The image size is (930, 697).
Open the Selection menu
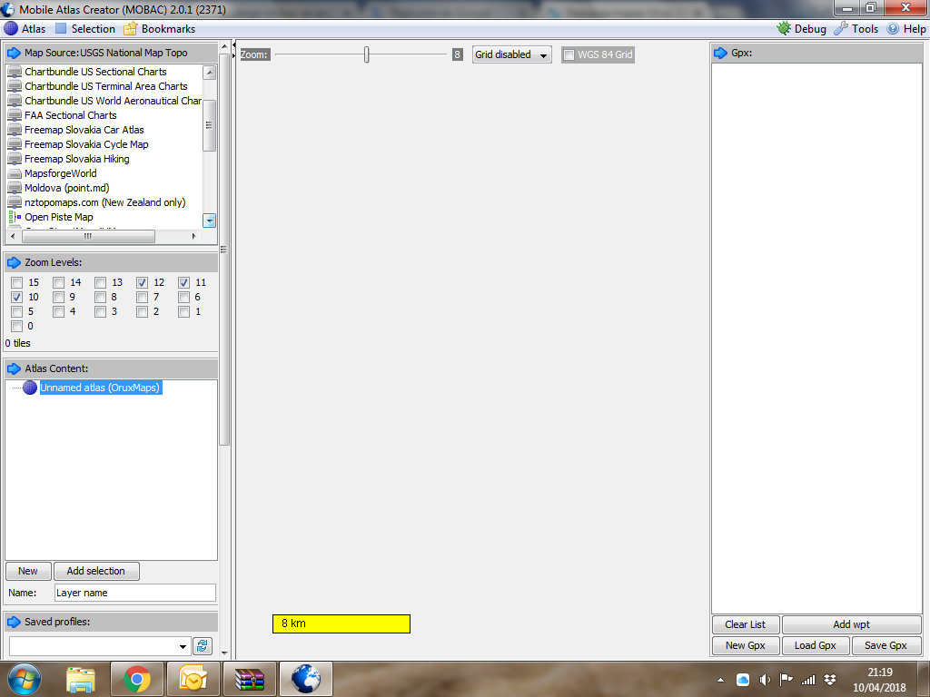pos(85,28)
